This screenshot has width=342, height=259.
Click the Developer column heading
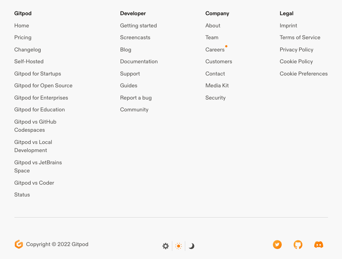click(133, 13)
